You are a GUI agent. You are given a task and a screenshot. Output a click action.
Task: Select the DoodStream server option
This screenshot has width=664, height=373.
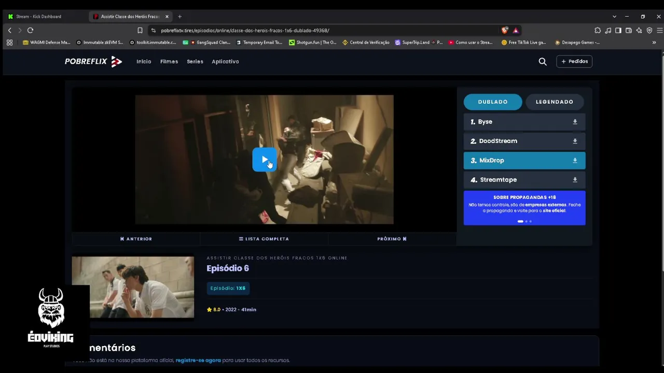click(524, 141)
